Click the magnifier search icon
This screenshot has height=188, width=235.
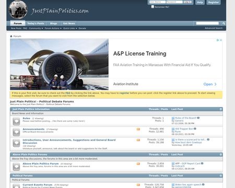(x=224, y=23)
